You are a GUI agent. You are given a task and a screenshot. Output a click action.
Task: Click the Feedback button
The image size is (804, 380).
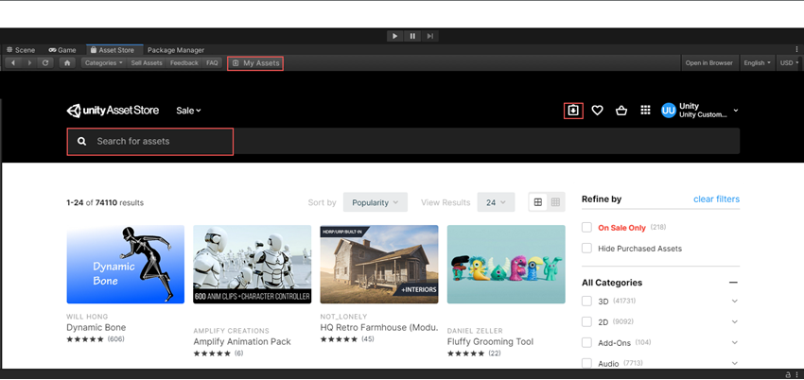tap(184, 63)
